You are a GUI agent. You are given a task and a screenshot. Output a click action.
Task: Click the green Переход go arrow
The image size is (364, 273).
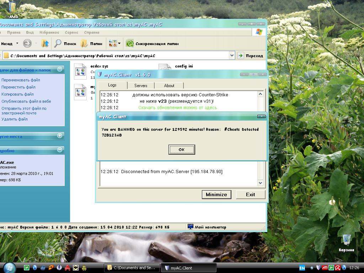coord(241,56)
